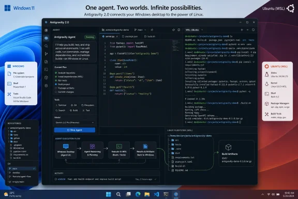Open the source control branch sidebar icon
The image size is (298, 199).
tap(46, 54)
